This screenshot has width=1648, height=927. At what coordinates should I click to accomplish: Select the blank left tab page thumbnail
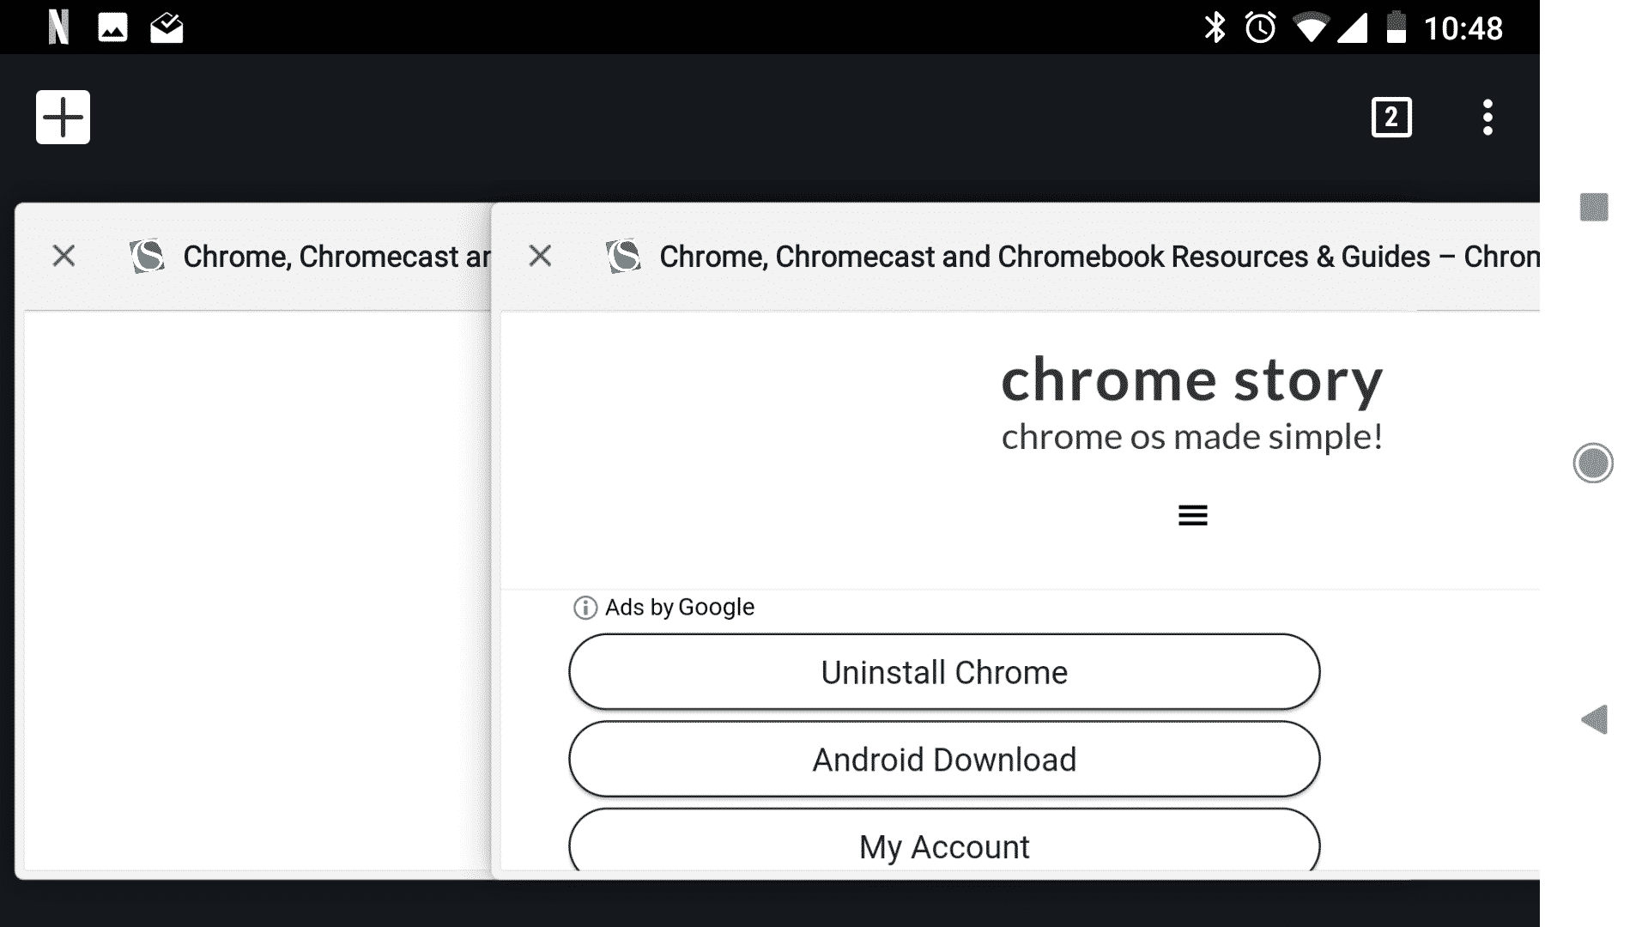(x=257, y=592)
